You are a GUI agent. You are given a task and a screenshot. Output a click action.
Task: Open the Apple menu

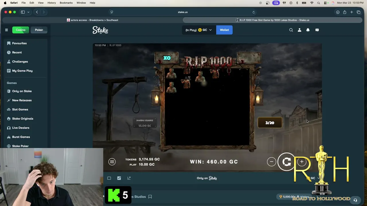[5, 3]
